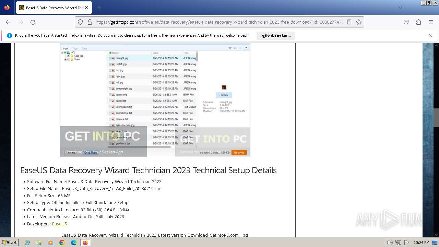Select the Firefox taskbar button
Viewport: 439px width, 247px height.
(85, 243)
